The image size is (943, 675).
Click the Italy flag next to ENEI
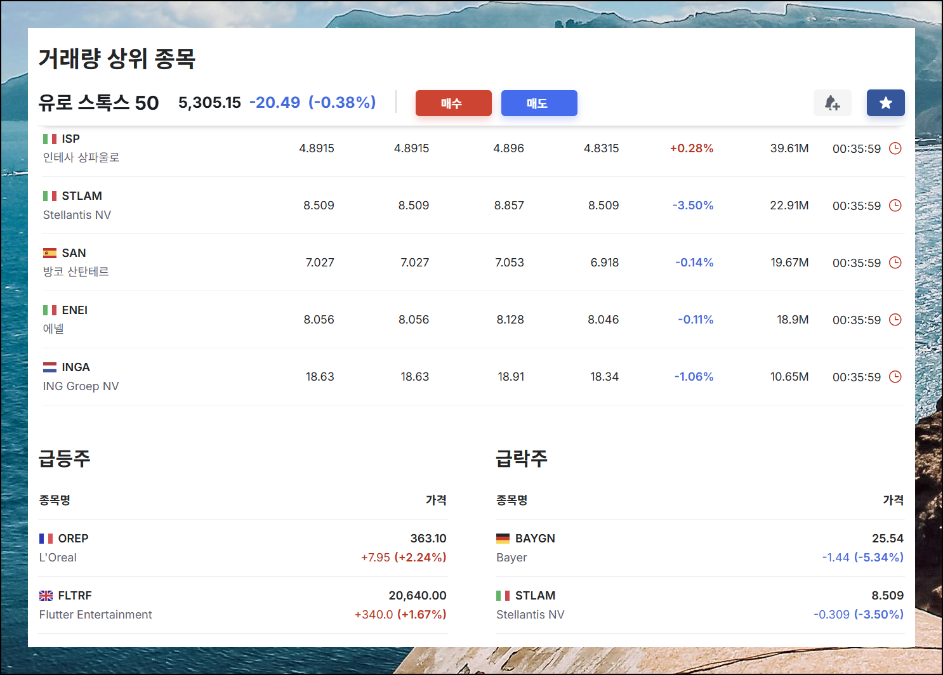point(49,310)
